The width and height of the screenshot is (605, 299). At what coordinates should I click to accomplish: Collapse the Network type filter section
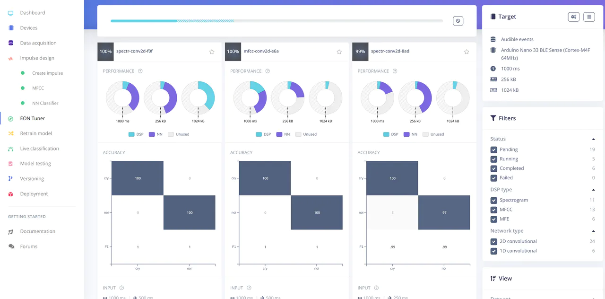click(593, 231)
